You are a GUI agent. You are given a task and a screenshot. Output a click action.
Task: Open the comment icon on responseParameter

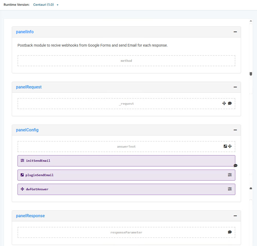(230, 232)
